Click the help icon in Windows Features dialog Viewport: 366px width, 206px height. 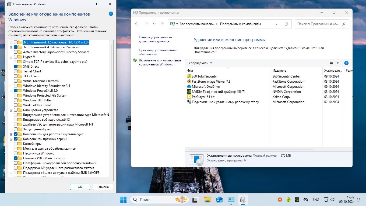click(111, 14)
